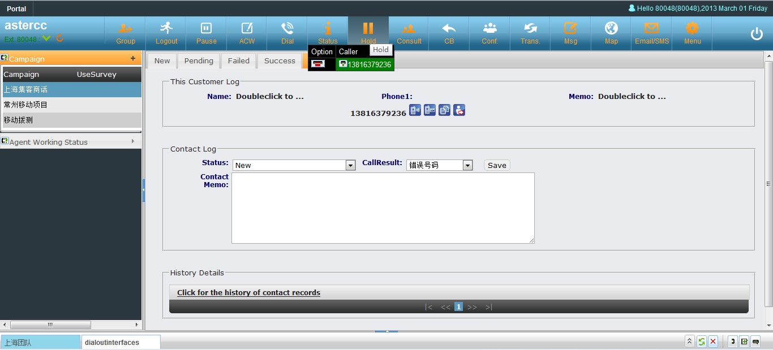Click the red hang-up phone icon
Screen dimensions: 773x350
pyautogui.click(x=317, y=64)
